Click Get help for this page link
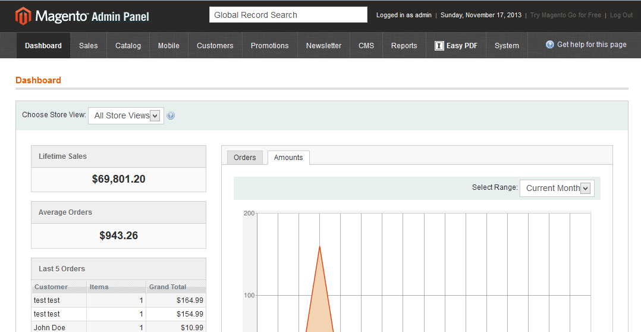 click(592, 45)
